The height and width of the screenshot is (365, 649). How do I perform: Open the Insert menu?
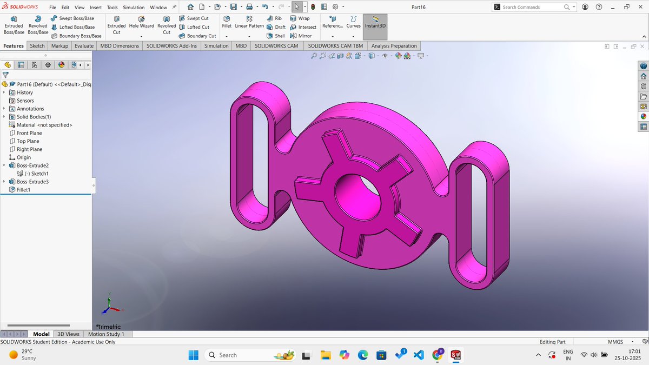point(96,8)
